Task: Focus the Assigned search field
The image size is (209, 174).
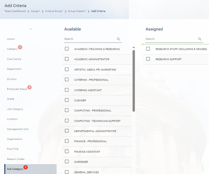Action: 170,39
